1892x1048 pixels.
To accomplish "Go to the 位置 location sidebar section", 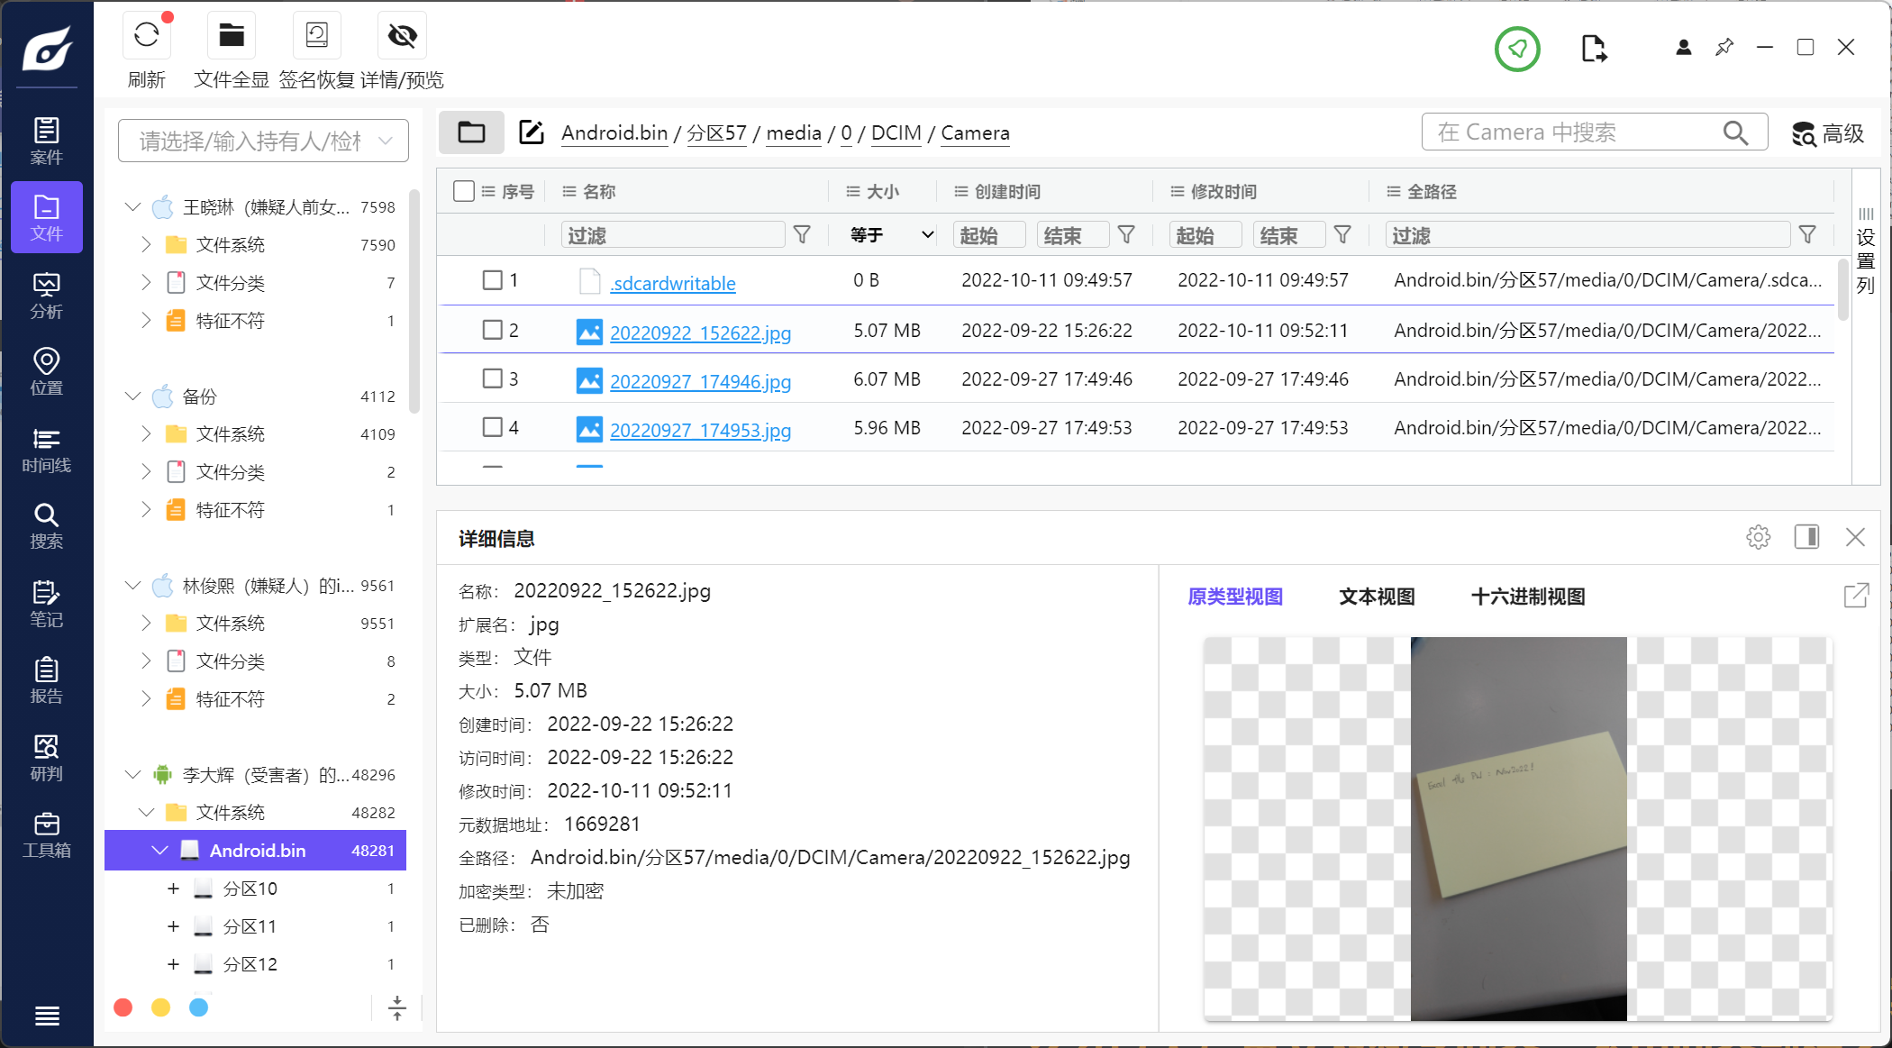I will [46, 372].
